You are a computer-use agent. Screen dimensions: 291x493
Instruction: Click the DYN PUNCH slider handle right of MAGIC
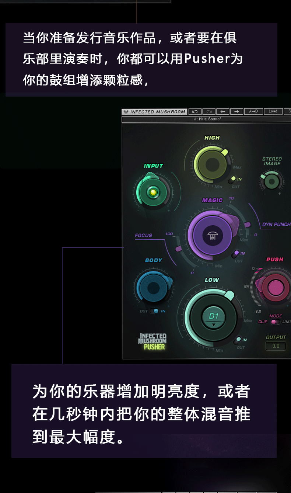pos(248,224)
